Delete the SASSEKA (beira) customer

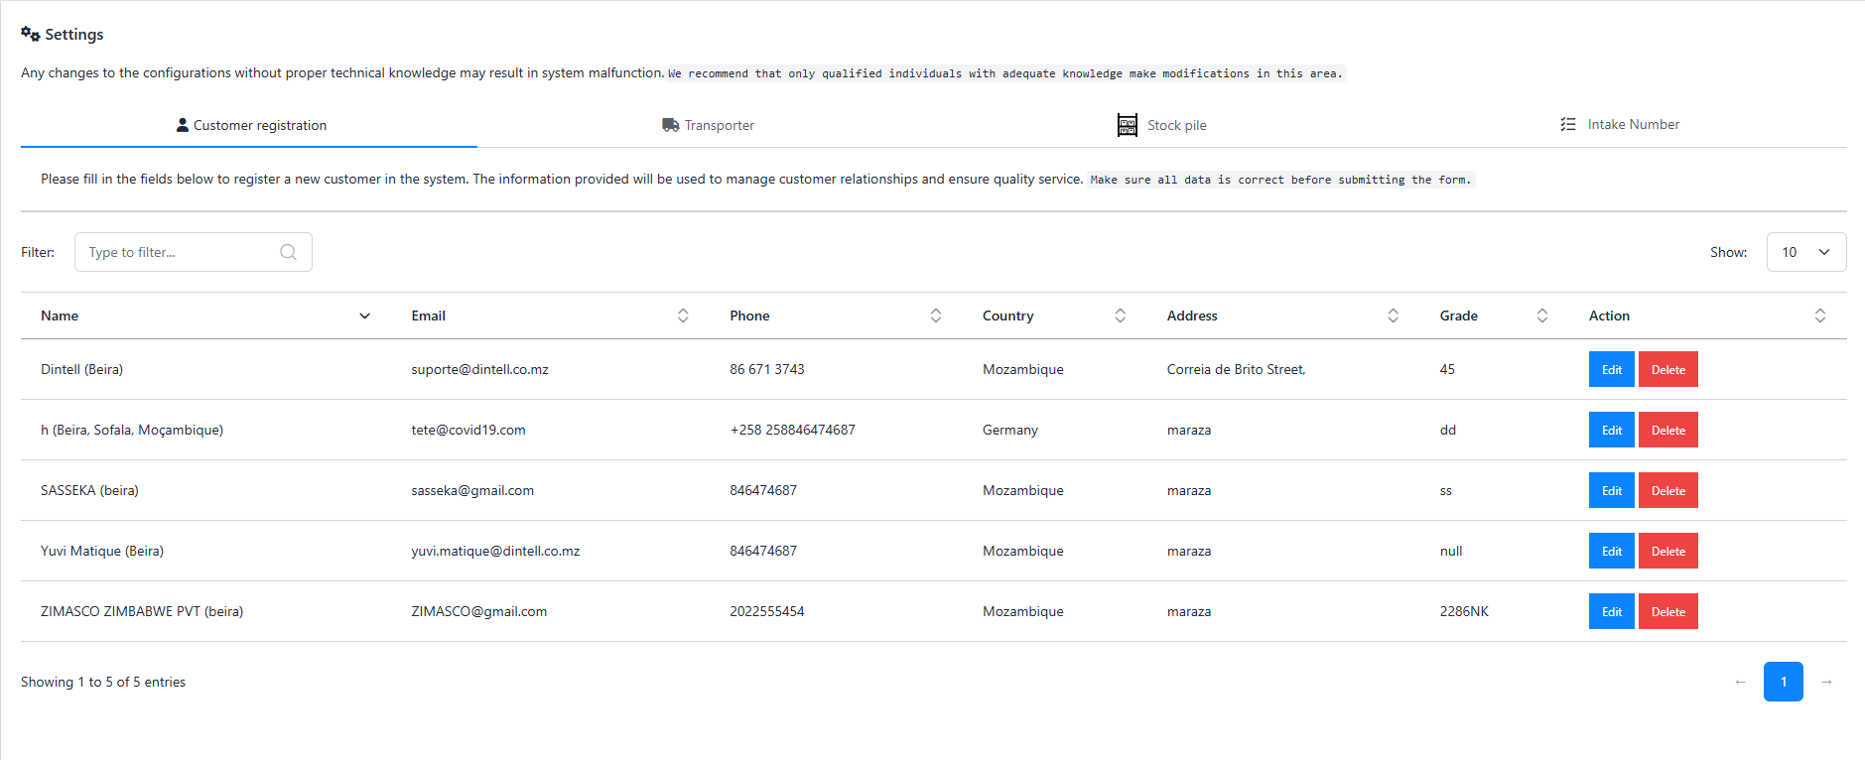(1667, 490)
